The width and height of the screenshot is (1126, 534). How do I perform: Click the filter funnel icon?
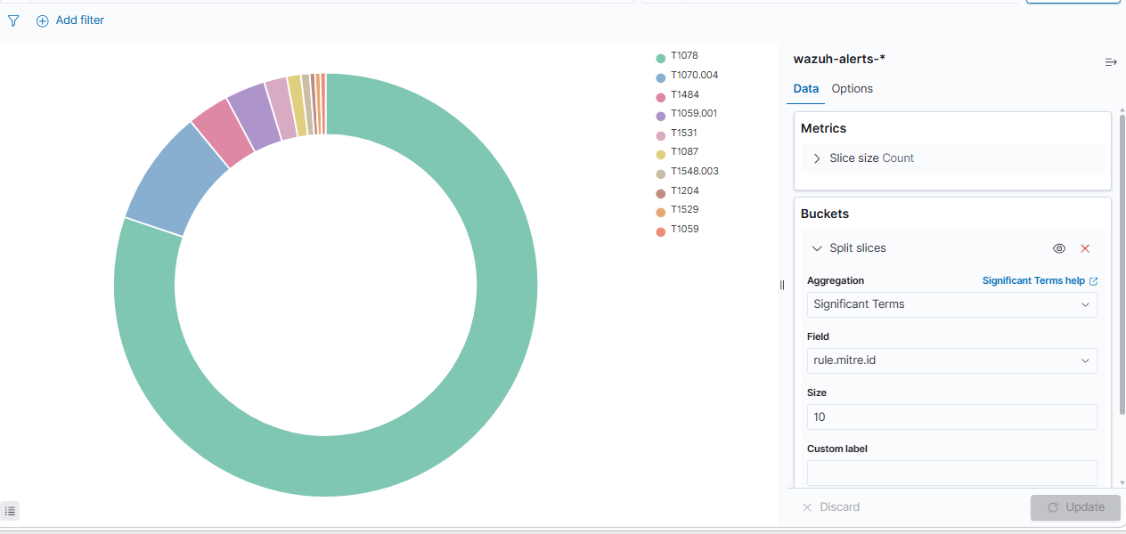point(13,20)
